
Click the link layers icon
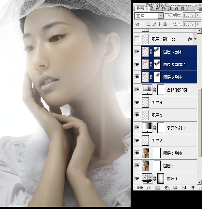click(x=140, y=188)
